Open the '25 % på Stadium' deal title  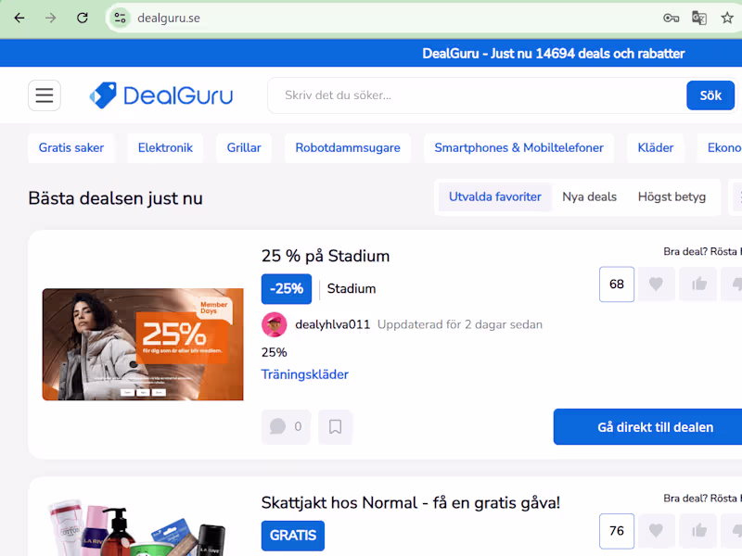pyautogui.click(x=326, y=256)
